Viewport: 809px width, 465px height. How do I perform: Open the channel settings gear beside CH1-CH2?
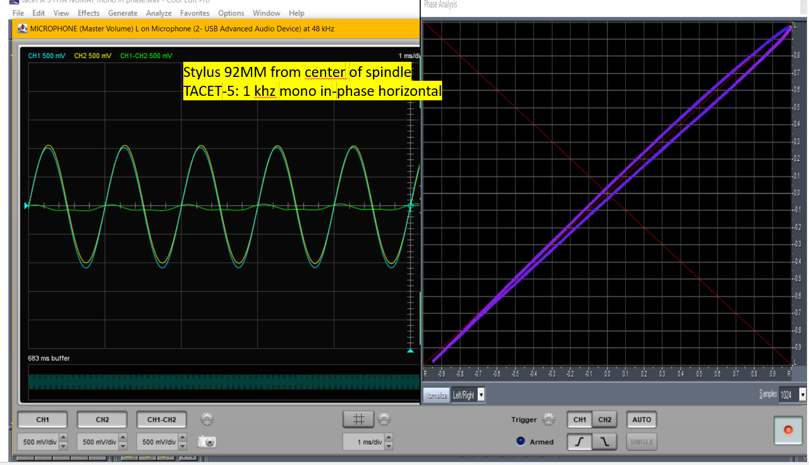tap(207, 419)
